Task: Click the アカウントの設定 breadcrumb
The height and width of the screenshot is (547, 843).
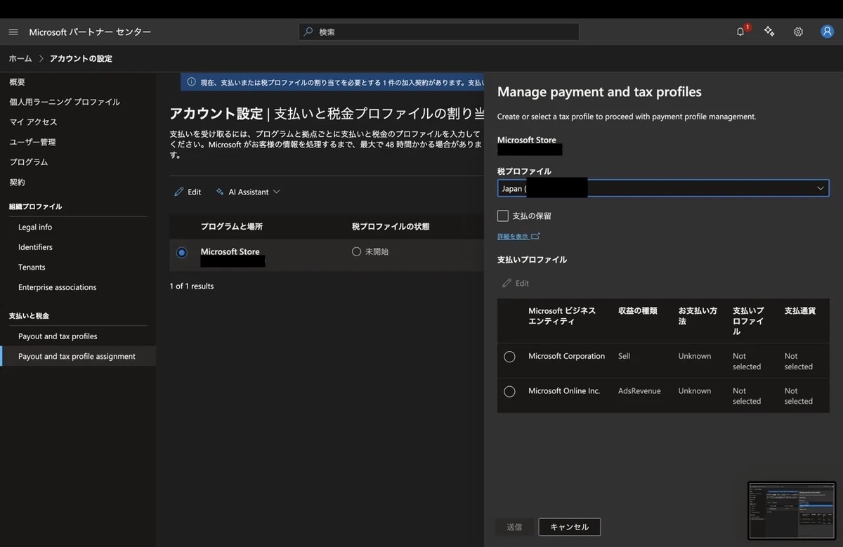Action: (x=81, y=58)
